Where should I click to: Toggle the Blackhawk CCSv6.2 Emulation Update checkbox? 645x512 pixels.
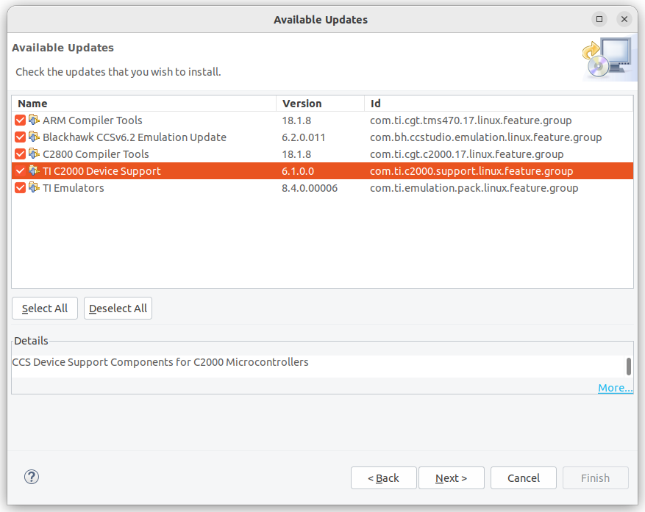coord(20,137)
